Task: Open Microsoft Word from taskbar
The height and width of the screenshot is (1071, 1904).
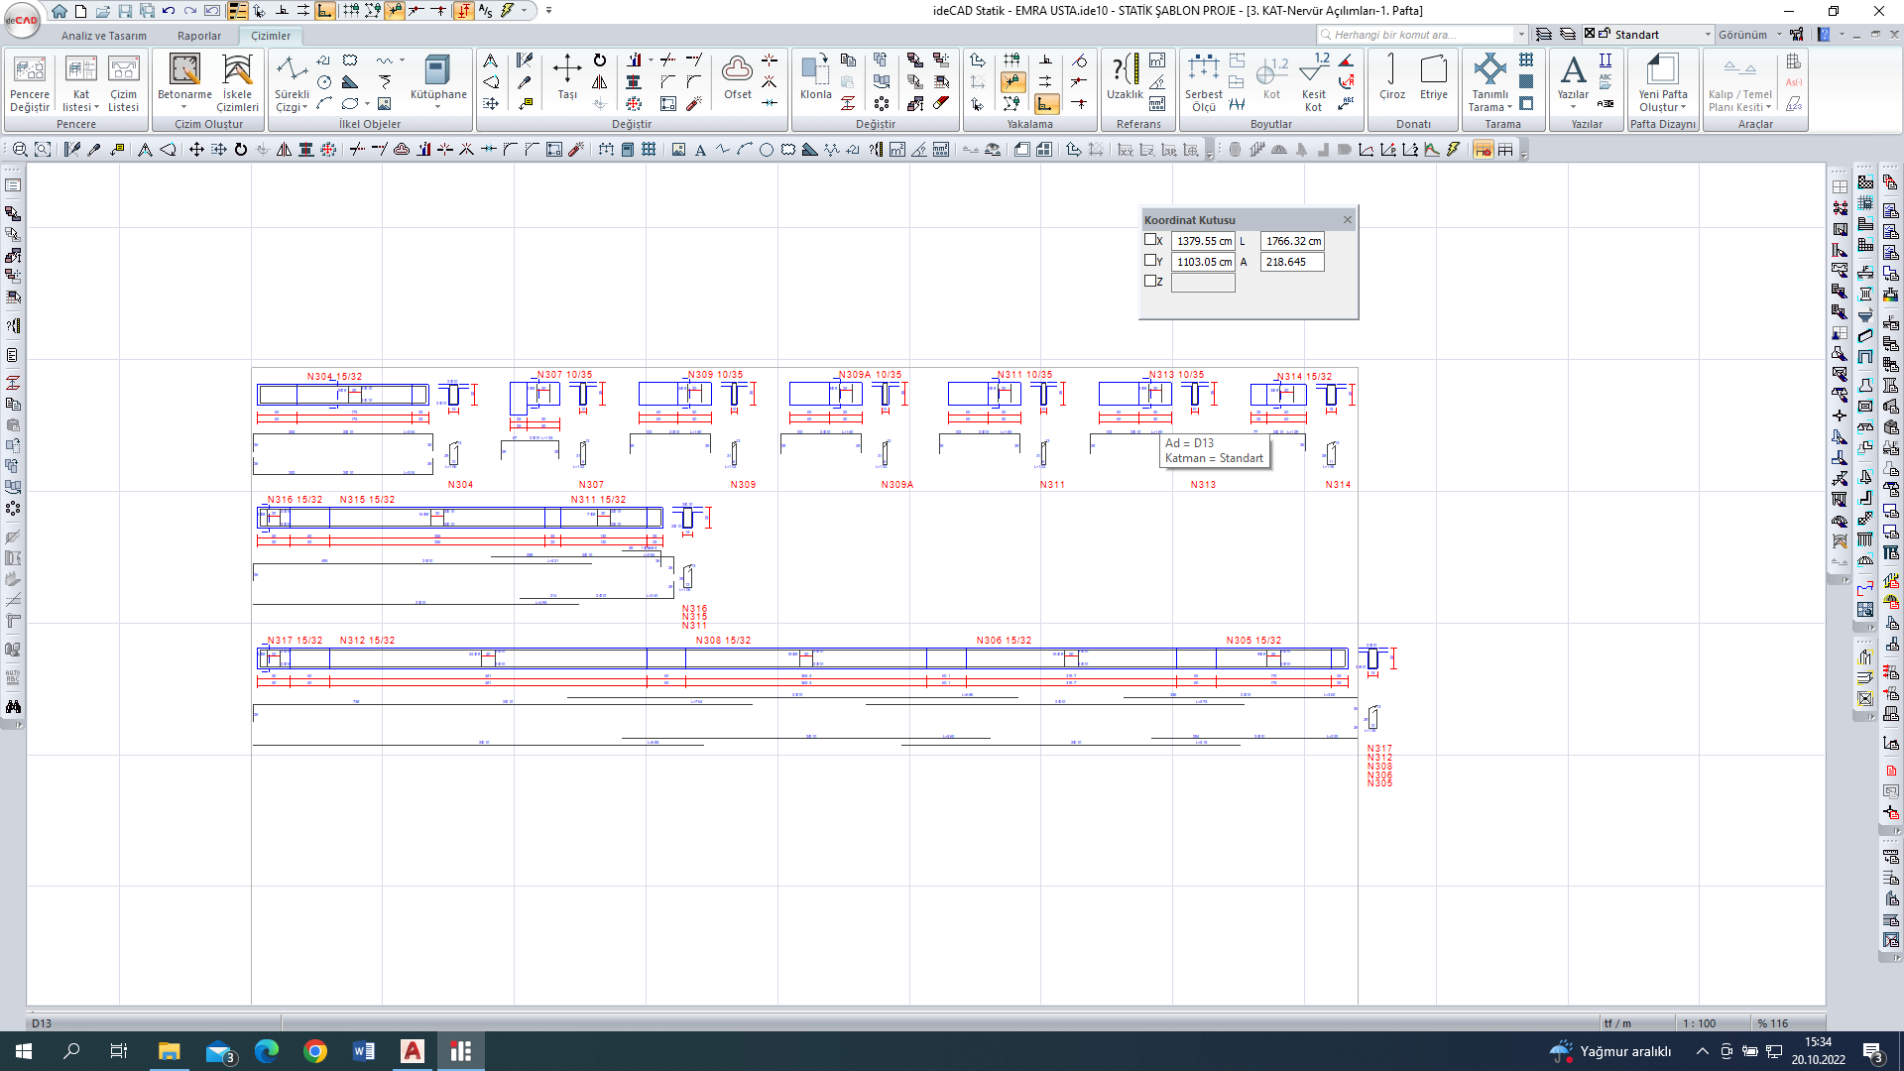Action: tap(364, 1051)
